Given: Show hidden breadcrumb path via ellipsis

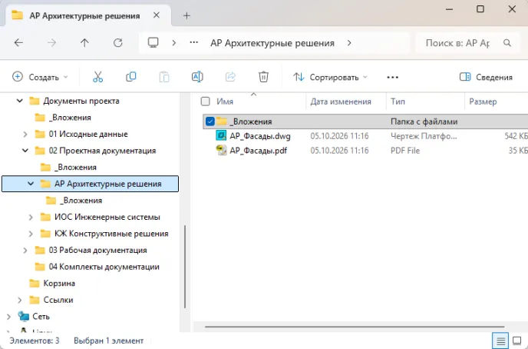Looking at the screenshot, I should click(x=193, y=42).
